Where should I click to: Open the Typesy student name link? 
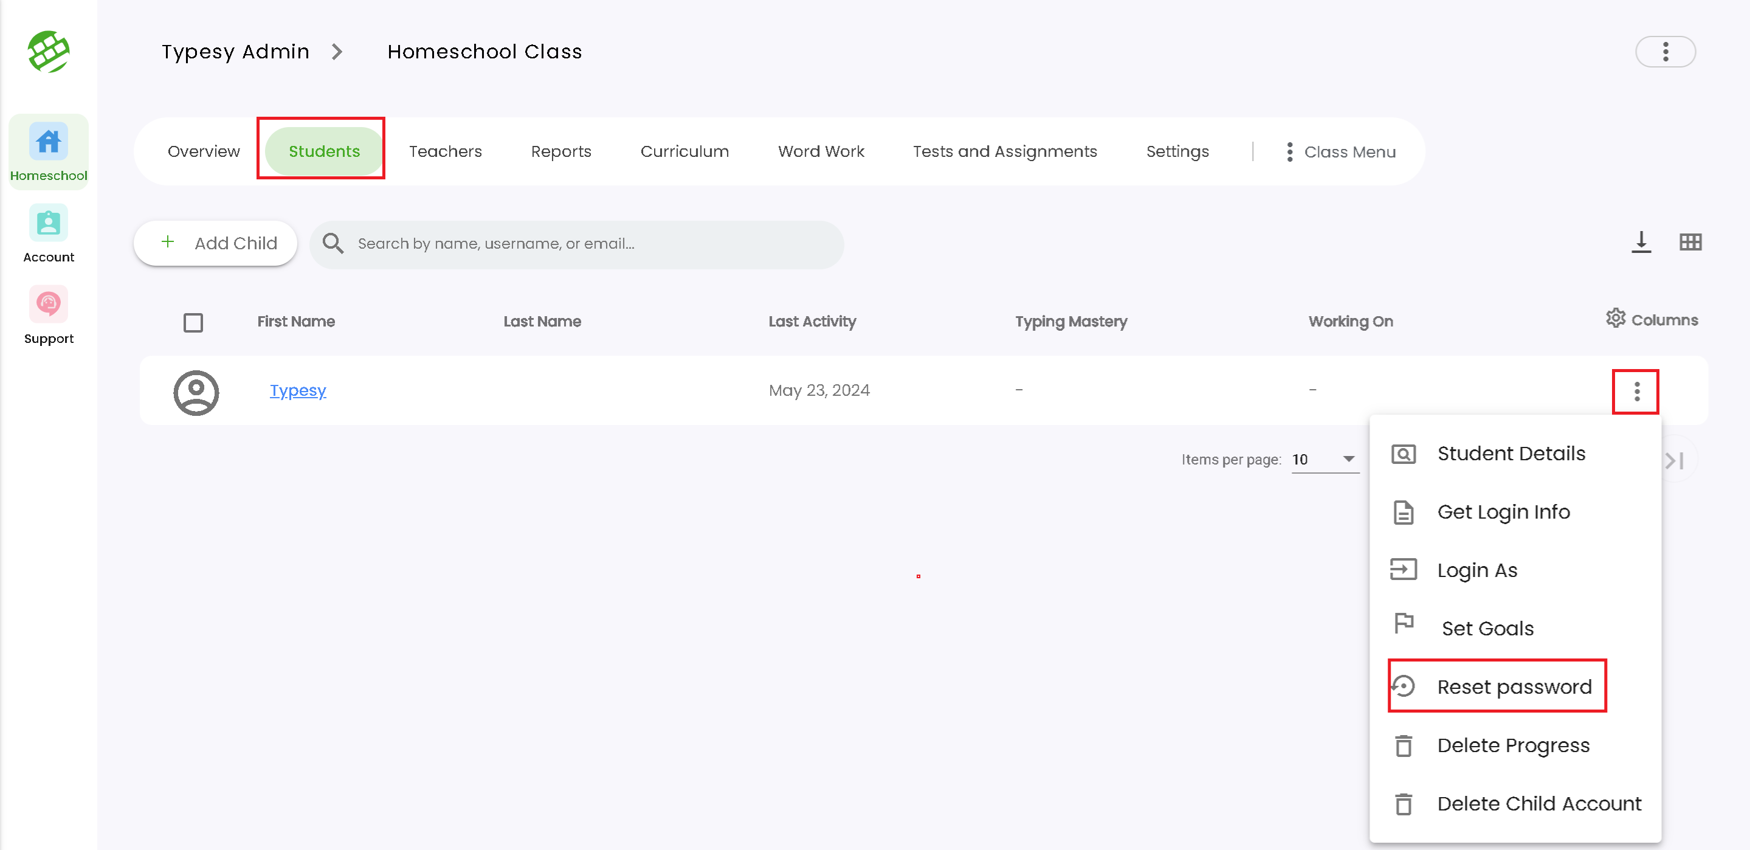(298, 390)
